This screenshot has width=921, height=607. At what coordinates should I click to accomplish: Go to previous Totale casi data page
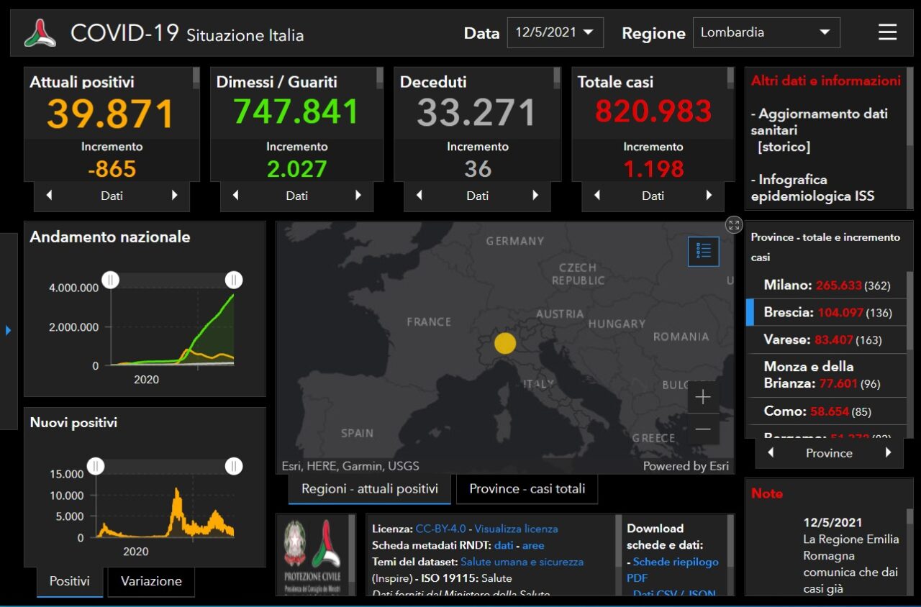(x=597, y=196)
